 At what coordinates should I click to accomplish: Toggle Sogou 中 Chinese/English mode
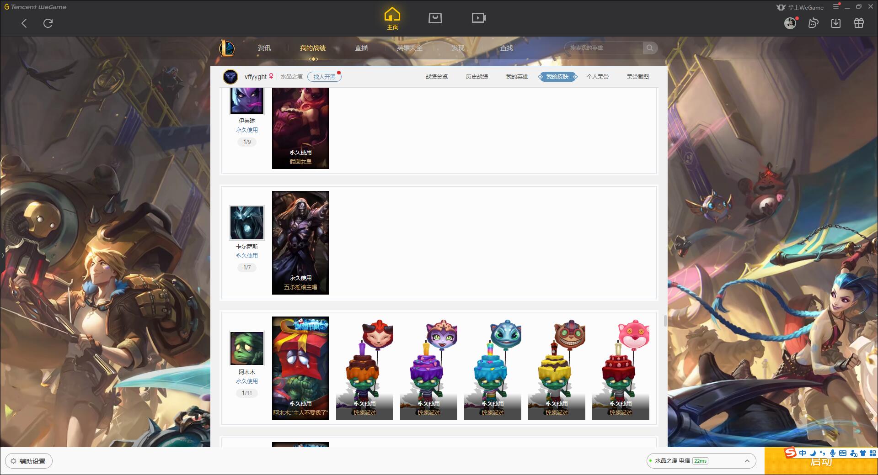[803, 453]
